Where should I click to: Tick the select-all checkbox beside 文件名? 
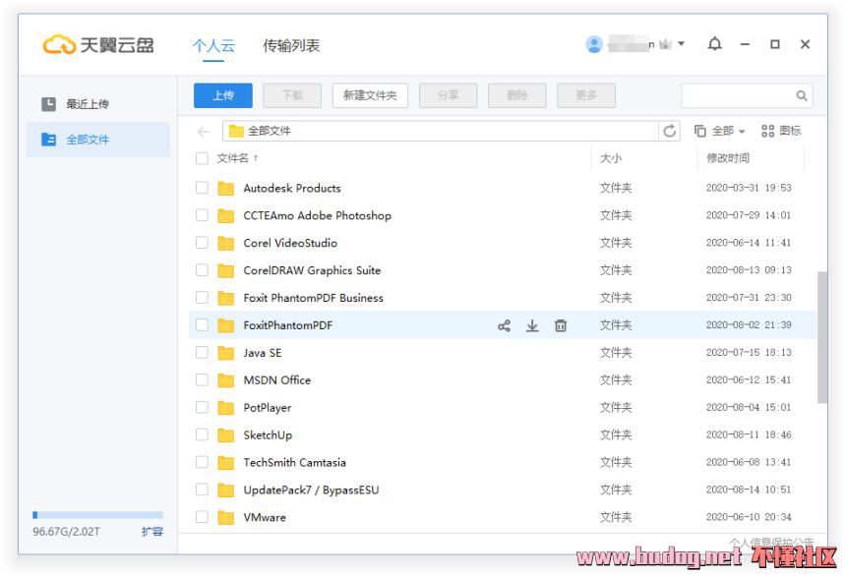[202, 158]
